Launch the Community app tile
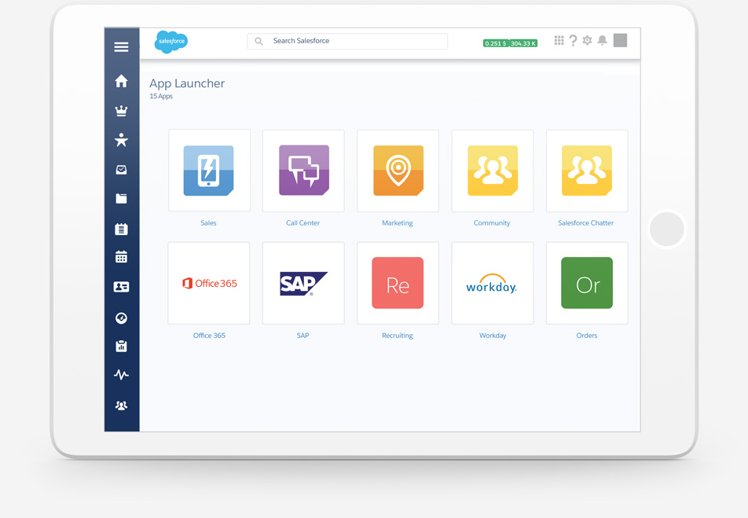Viewport: 748px width, 518px height. coord(493,171)
